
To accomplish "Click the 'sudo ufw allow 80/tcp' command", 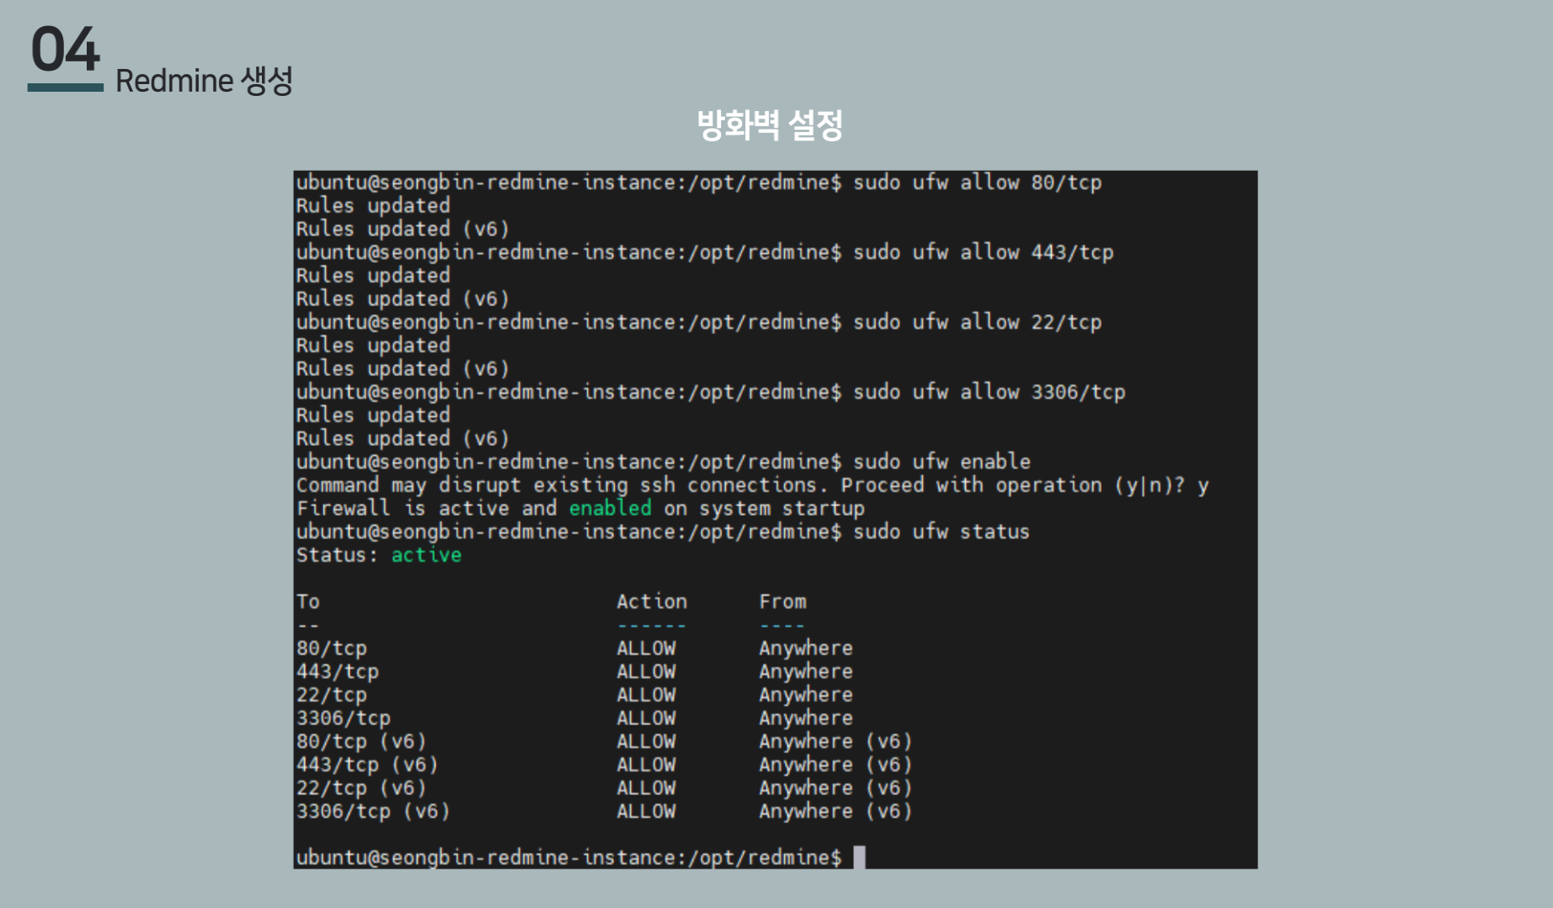I will tap(976, 183).
